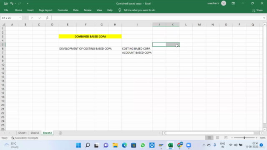The image size is (267, 150).
Task: Click the Redo arrow icon
Action: click(20, 3)
